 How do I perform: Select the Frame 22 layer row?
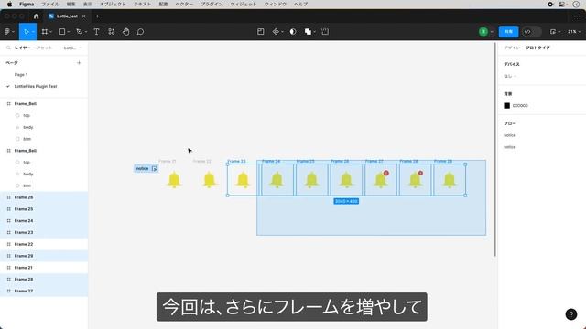coord(44,244)
